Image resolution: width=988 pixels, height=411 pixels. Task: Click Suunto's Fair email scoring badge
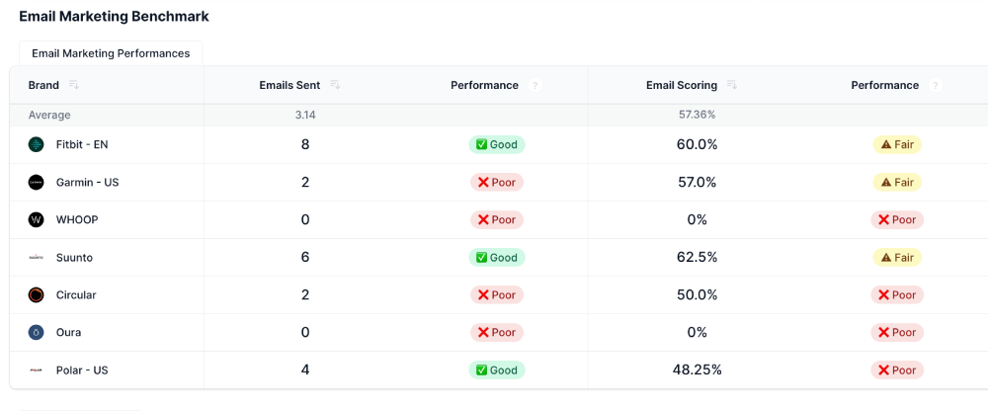(897, 257)
